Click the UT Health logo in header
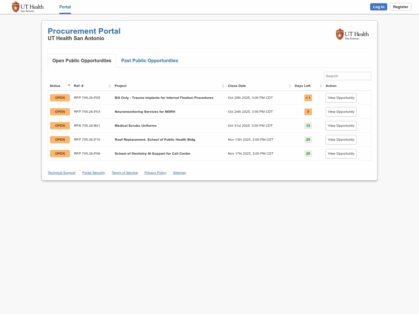This screenshot has width=419, height=314. (x=28, y=7)
